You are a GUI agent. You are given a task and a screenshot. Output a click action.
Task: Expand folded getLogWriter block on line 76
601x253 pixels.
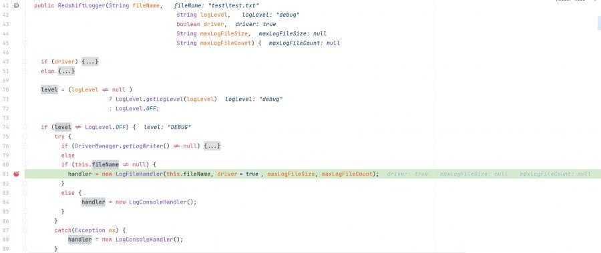point(212,146)
